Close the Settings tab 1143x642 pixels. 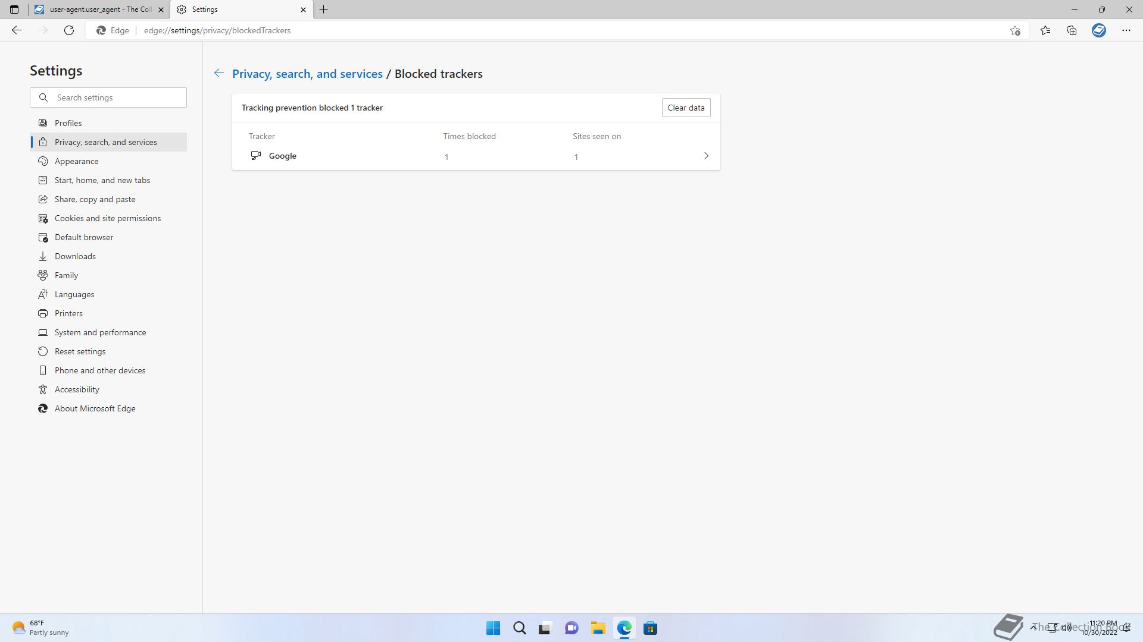coord(303,10)
